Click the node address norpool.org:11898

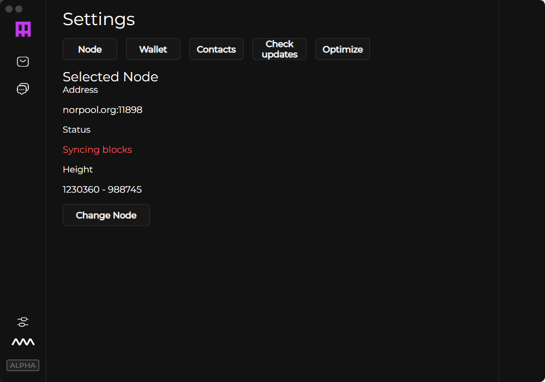click(x=102, y=110)
